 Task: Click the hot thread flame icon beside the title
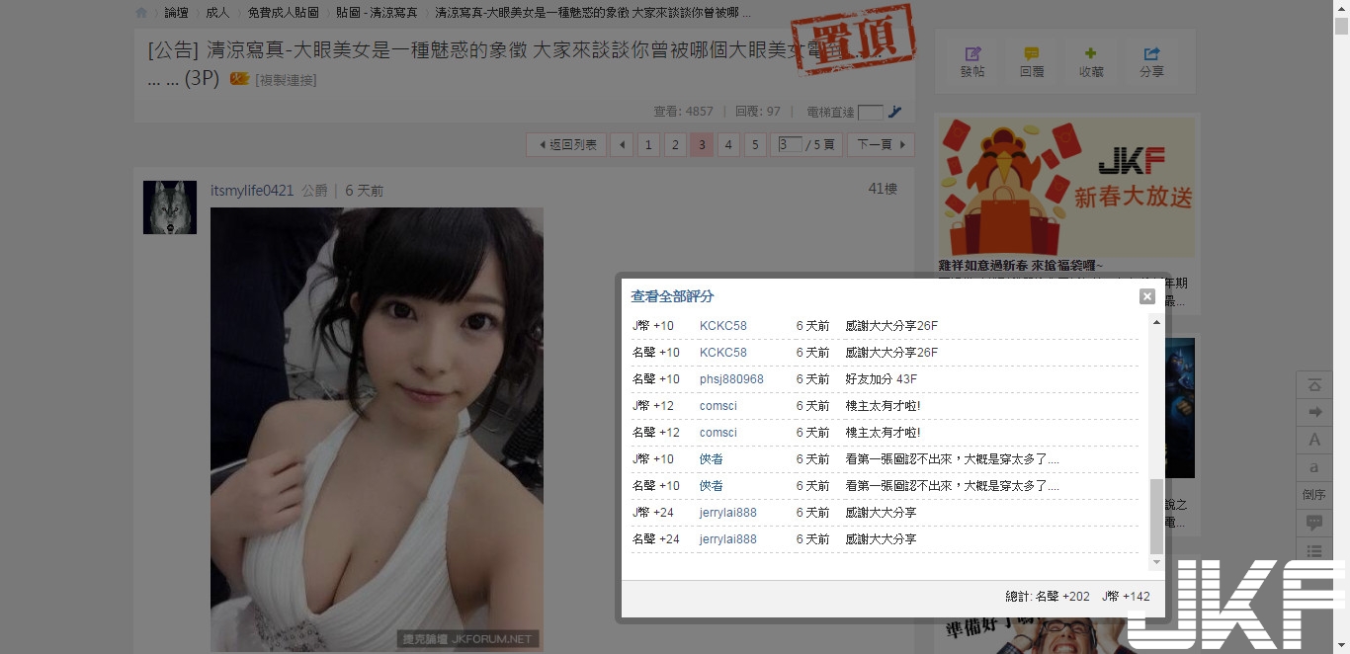(239, 79)
